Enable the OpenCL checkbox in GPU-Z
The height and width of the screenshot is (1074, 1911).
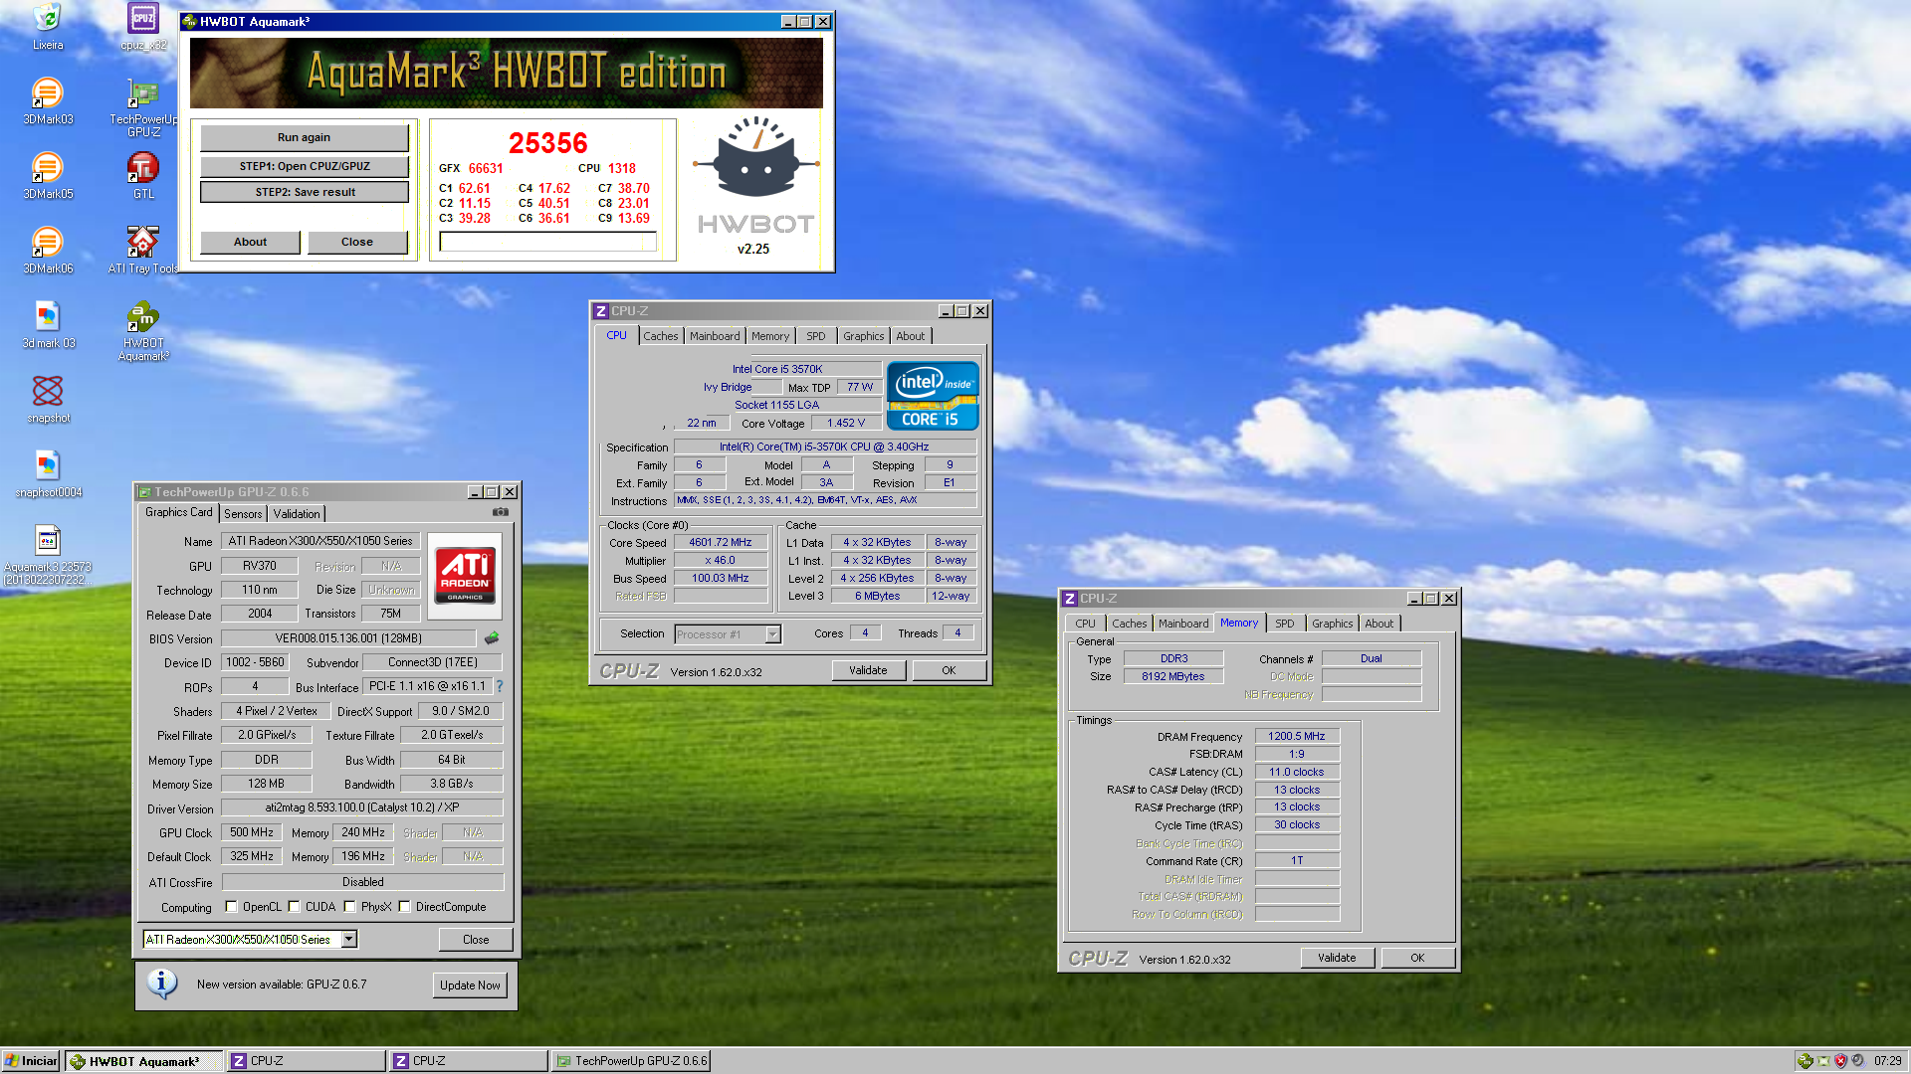231,906
